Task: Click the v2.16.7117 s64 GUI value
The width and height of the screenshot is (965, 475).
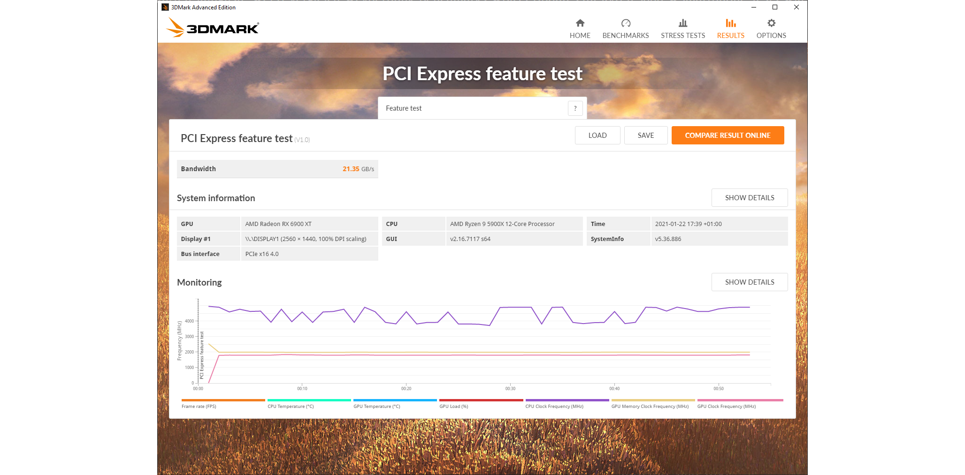Action: pyautogui.click(x=514, y=239)
